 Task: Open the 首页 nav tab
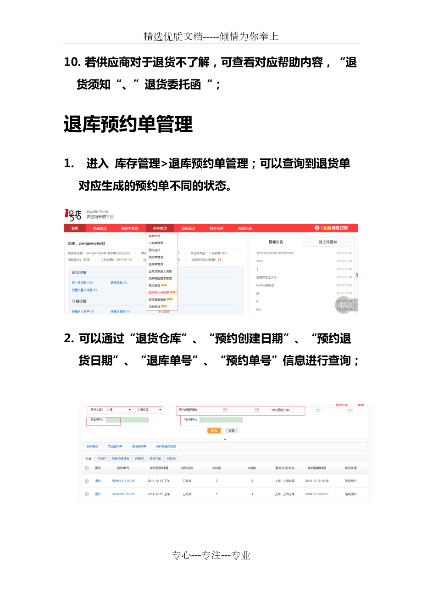(74, 228)
